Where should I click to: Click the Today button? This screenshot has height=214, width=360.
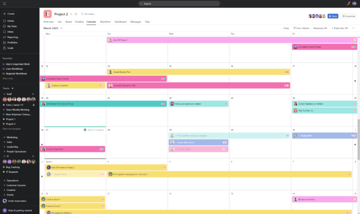point(286,28)
